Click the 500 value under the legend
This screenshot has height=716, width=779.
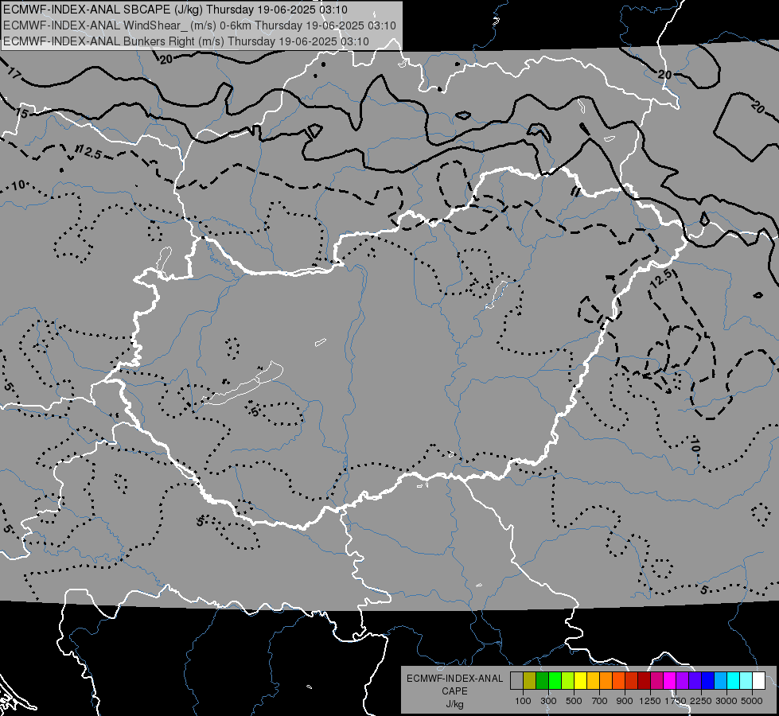click(x=574, y=701)
